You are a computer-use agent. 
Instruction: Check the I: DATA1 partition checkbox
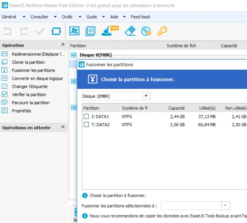tap(86, 117)
